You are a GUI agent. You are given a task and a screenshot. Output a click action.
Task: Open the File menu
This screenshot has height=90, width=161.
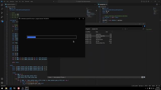point(5,1)
